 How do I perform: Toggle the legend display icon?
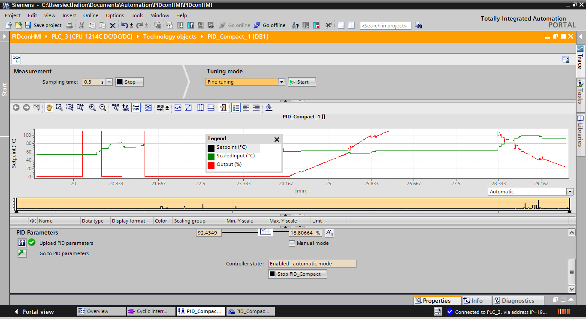pos(236,108)
